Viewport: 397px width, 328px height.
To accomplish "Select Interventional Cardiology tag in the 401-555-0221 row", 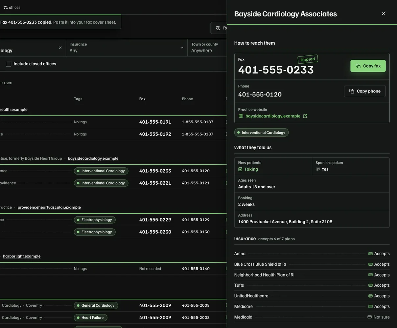I will point(101,183).
